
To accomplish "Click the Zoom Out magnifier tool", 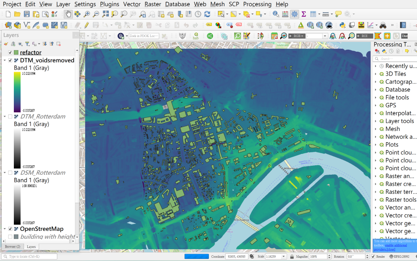I will 96,14.
